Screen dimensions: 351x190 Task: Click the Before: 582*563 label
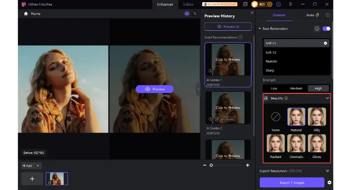[x=34, y=153]
